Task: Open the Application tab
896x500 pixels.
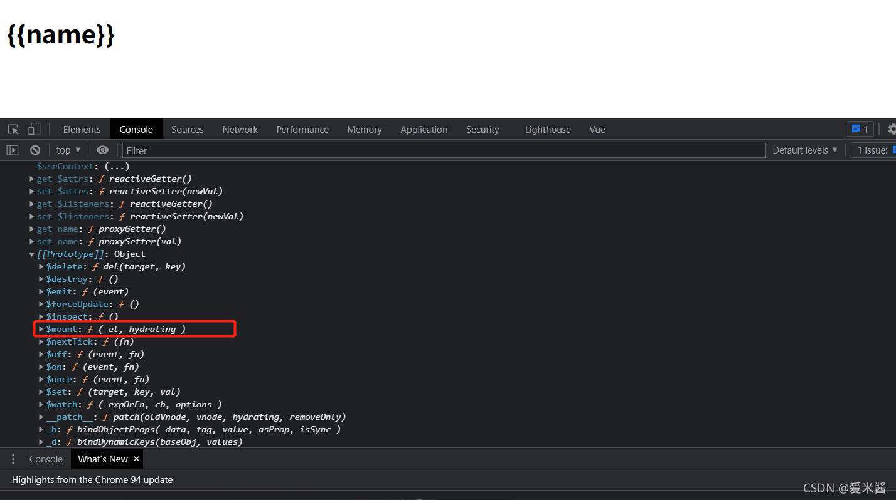Action: (424, 130)
